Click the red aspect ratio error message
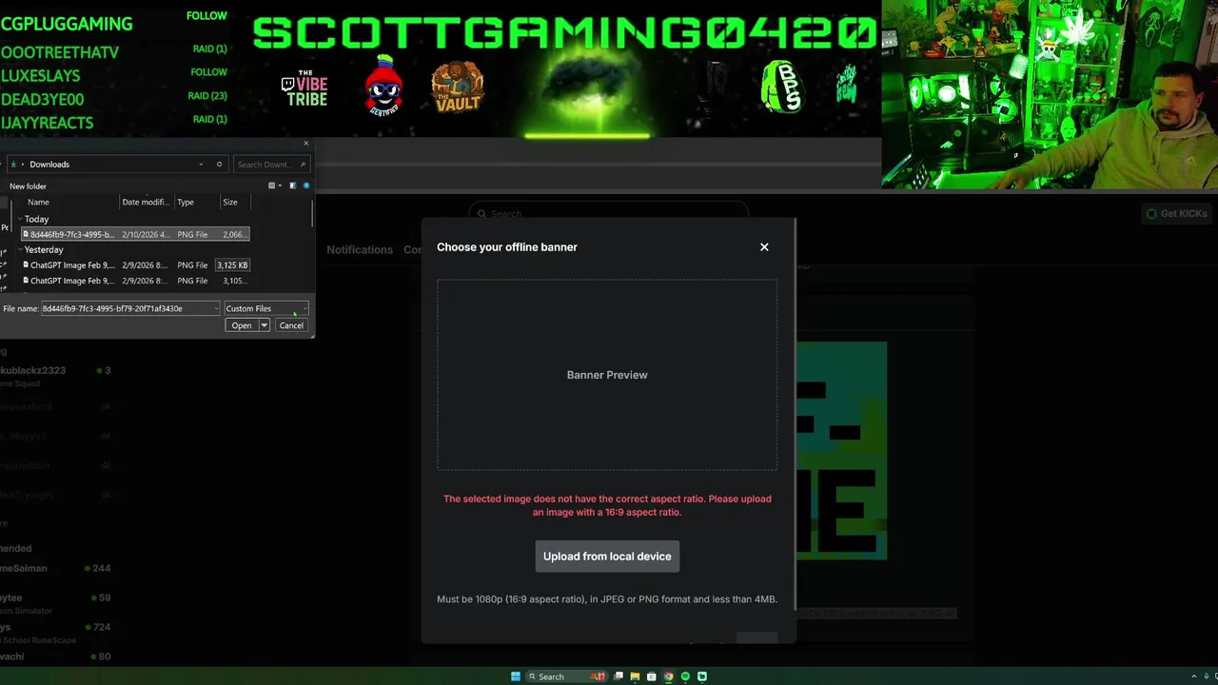Image resolution: width=1218 pixels, height=685 pixels. 607,505
